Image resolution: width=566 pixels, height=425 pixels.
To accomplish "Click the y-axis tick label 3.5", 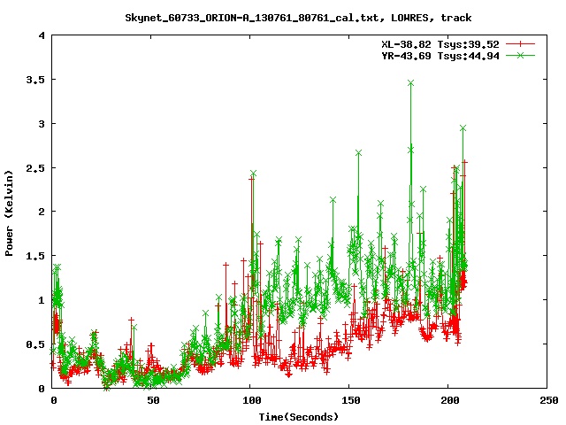I will [x=35, y=80].
